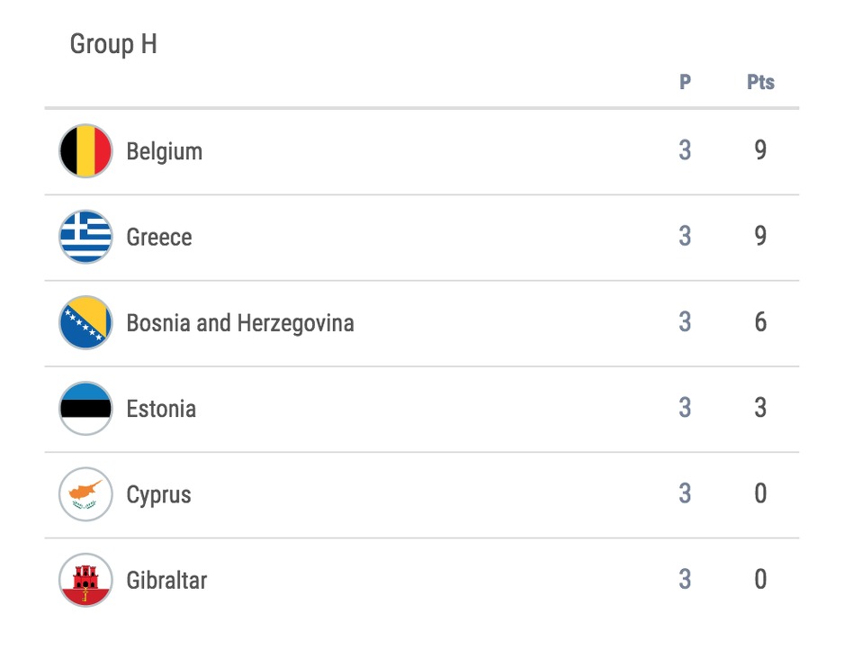Open the Belgium team link

[x=164, y=151]
